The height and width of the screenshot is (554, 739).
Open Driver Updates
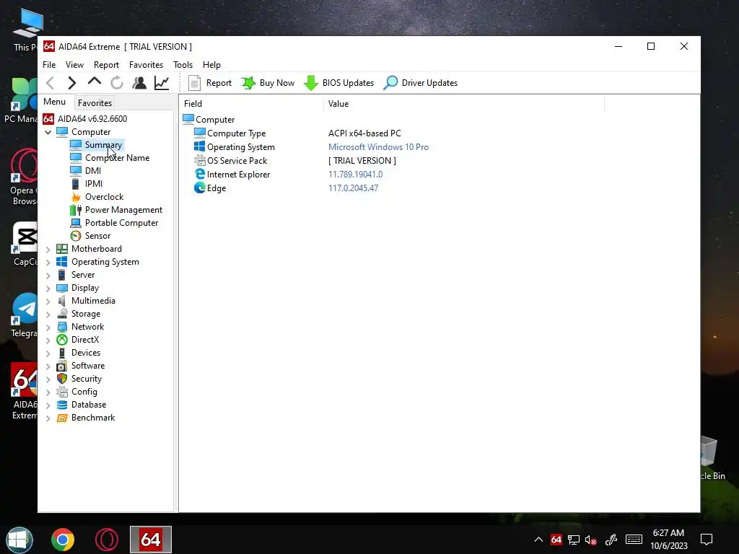point(421,83)
